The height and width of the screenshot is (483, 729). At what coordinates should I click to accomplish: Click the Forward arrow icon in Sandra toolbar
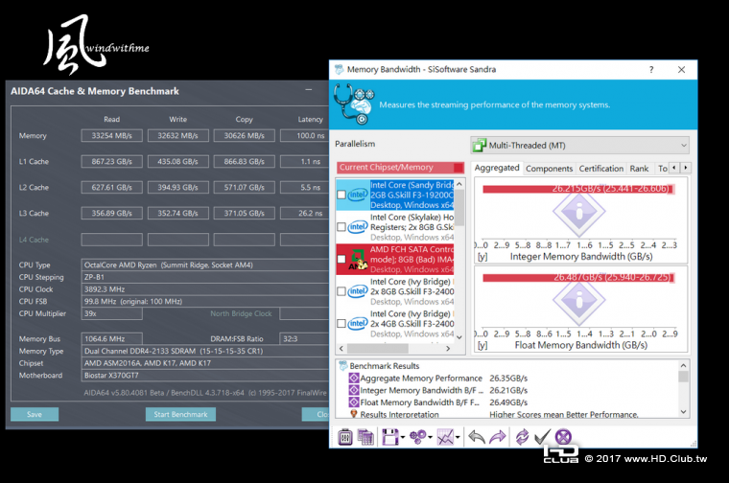497,437
